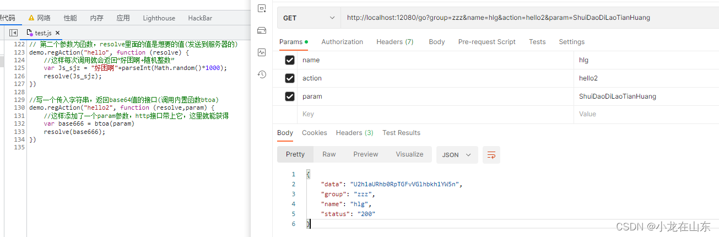Viewport: 719px width, 237px height.
Task: Open the Mock Servers sidebar icon
Action: (262, 30)
